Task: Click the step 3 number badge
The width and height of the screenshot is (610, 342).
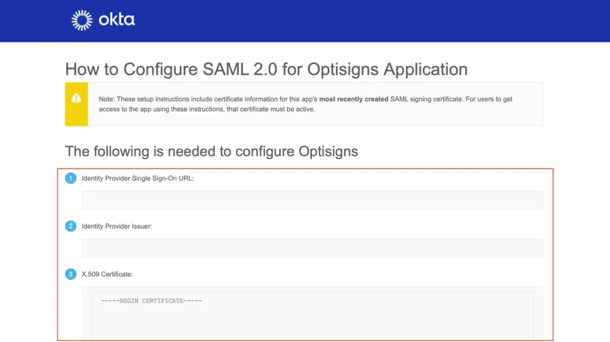Action: 71,274
